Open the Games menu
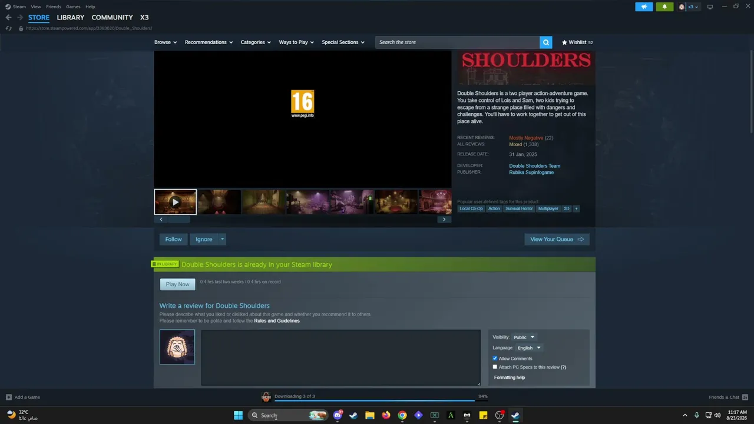 tap(73, 7)
